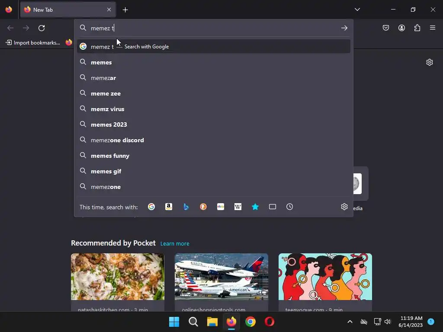Search this time with Amazon icon
The image size is (443, 332).
(169, 207)
